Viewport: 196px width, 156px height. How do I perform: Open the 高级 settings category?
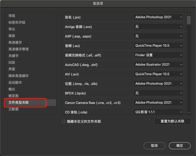click(12, 36)
